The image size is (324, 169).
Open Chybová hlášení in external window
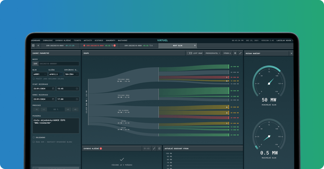(x=159, y=149)
